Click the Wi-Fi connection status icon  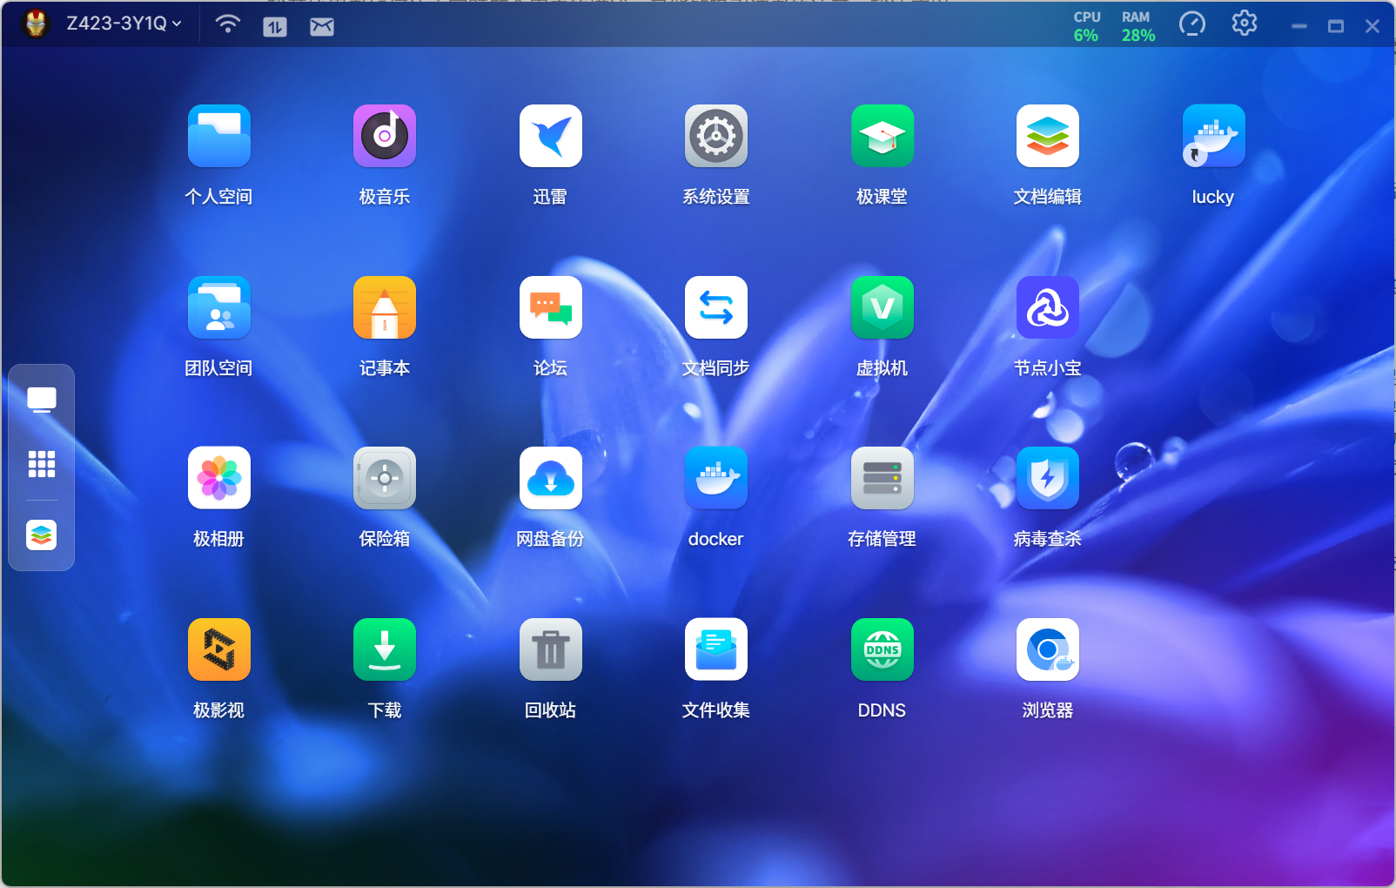[x=228, y=24]
